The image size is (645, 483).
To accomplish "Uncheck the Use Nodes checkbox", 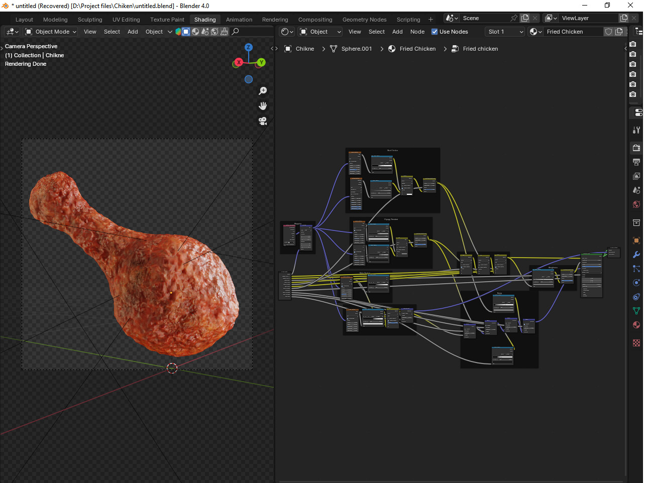I will [x=434, y=32].
